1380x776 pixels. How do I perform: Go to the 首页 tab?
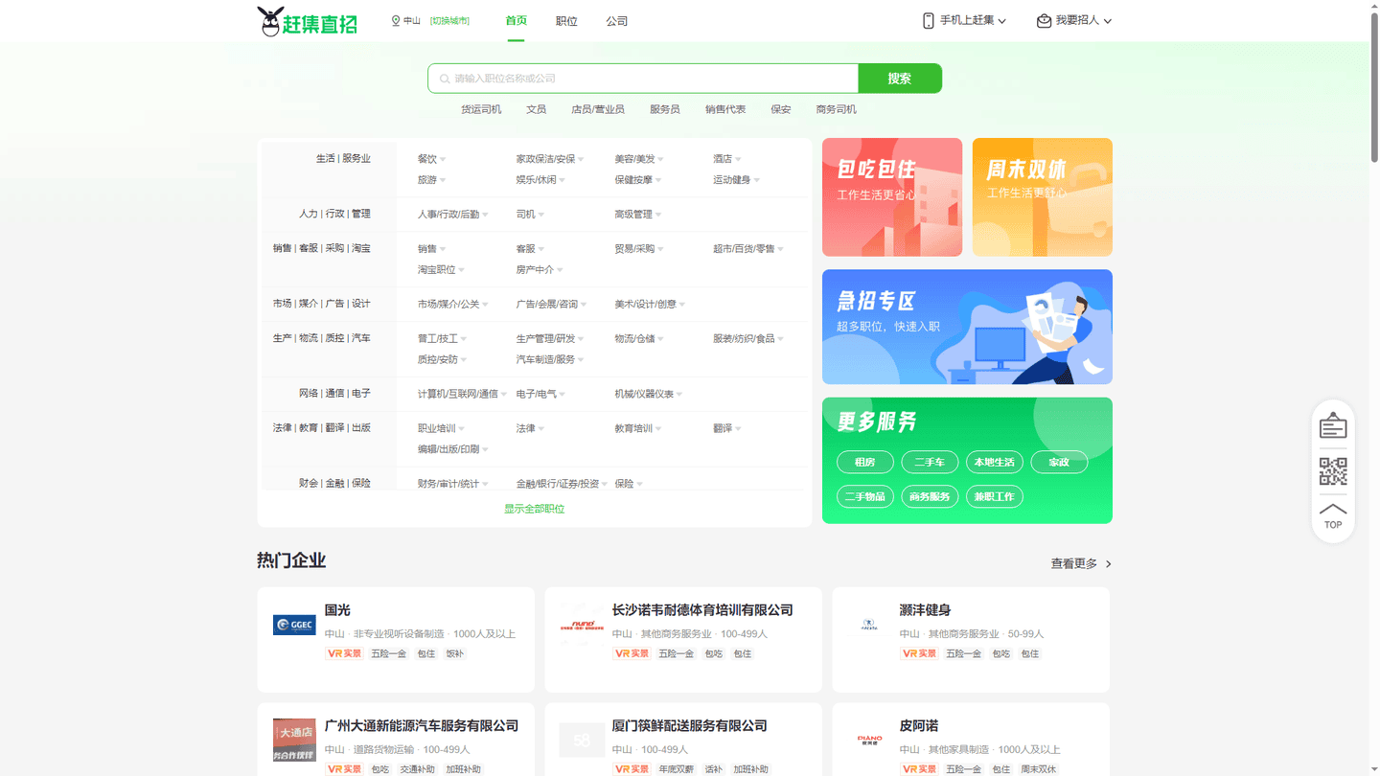(x=516, y=21)
